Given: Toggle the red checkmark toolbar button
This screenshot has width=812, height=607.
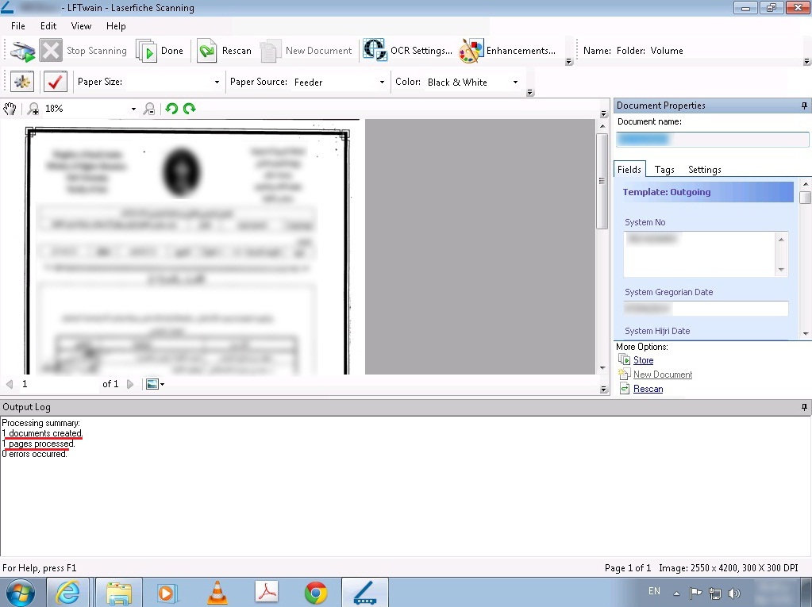Looking at the screenshot, I should pyautogui.click(x=55, y=82).
